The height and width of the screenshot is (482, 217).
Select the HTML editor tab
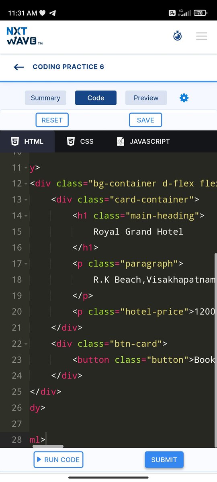click(x=27, y=141)
